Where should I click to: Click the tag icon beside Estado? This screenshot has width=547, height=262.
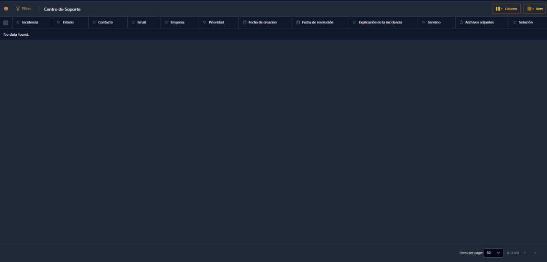pos(58,22)
